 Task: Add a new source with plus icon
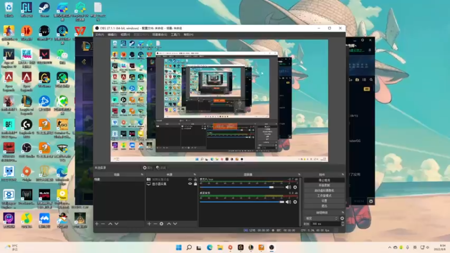149,224
